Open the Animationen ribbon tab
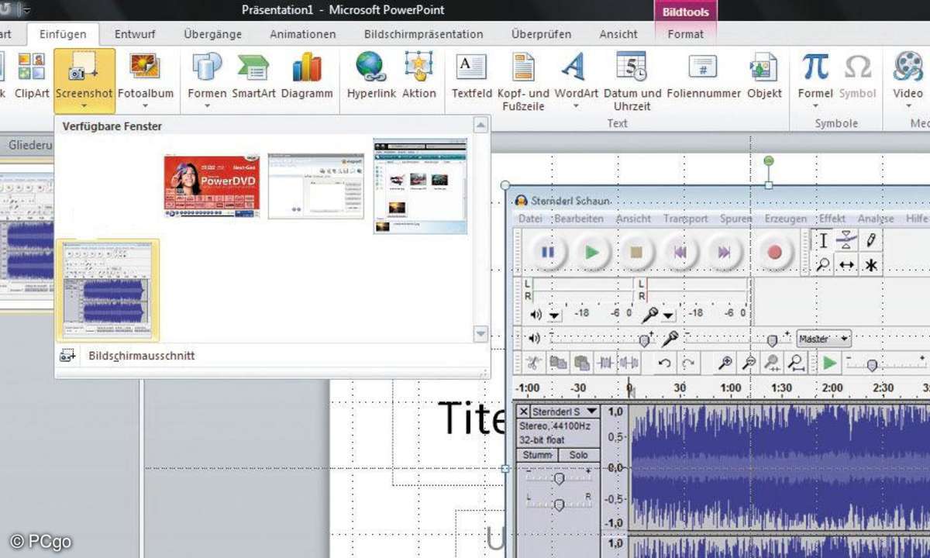The image size is (930, 558). [x=303, y=34]
